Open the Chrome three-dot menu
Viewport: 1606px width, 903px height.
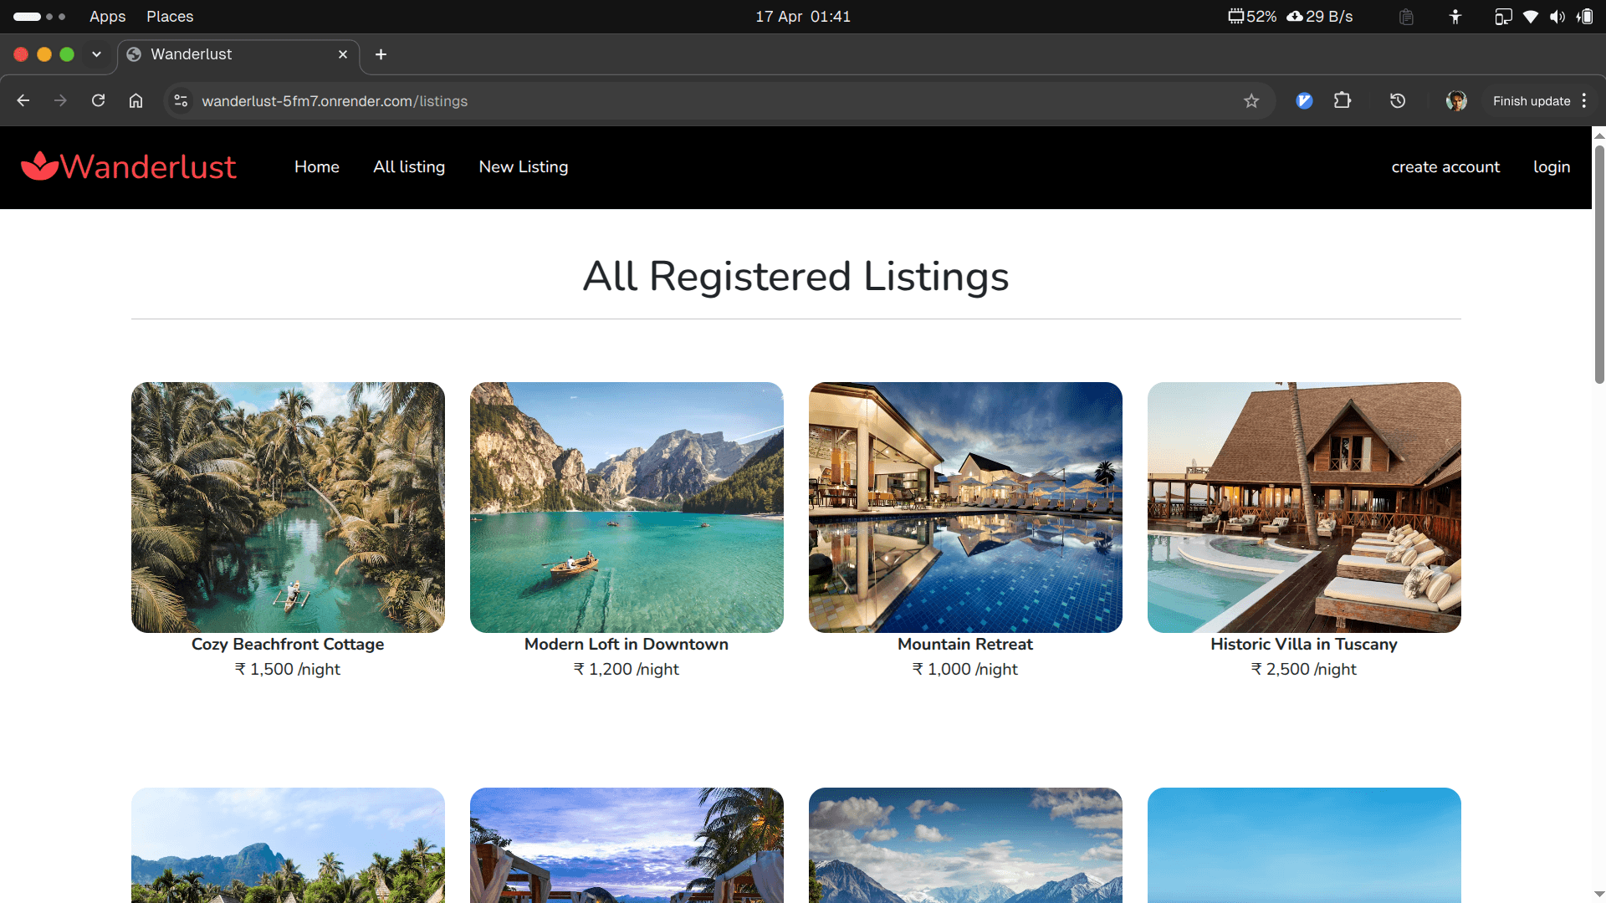[x=1584, y=101]
